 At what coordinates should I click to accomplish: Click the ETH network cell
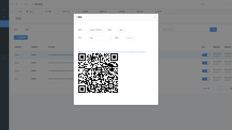pos(16,79)
